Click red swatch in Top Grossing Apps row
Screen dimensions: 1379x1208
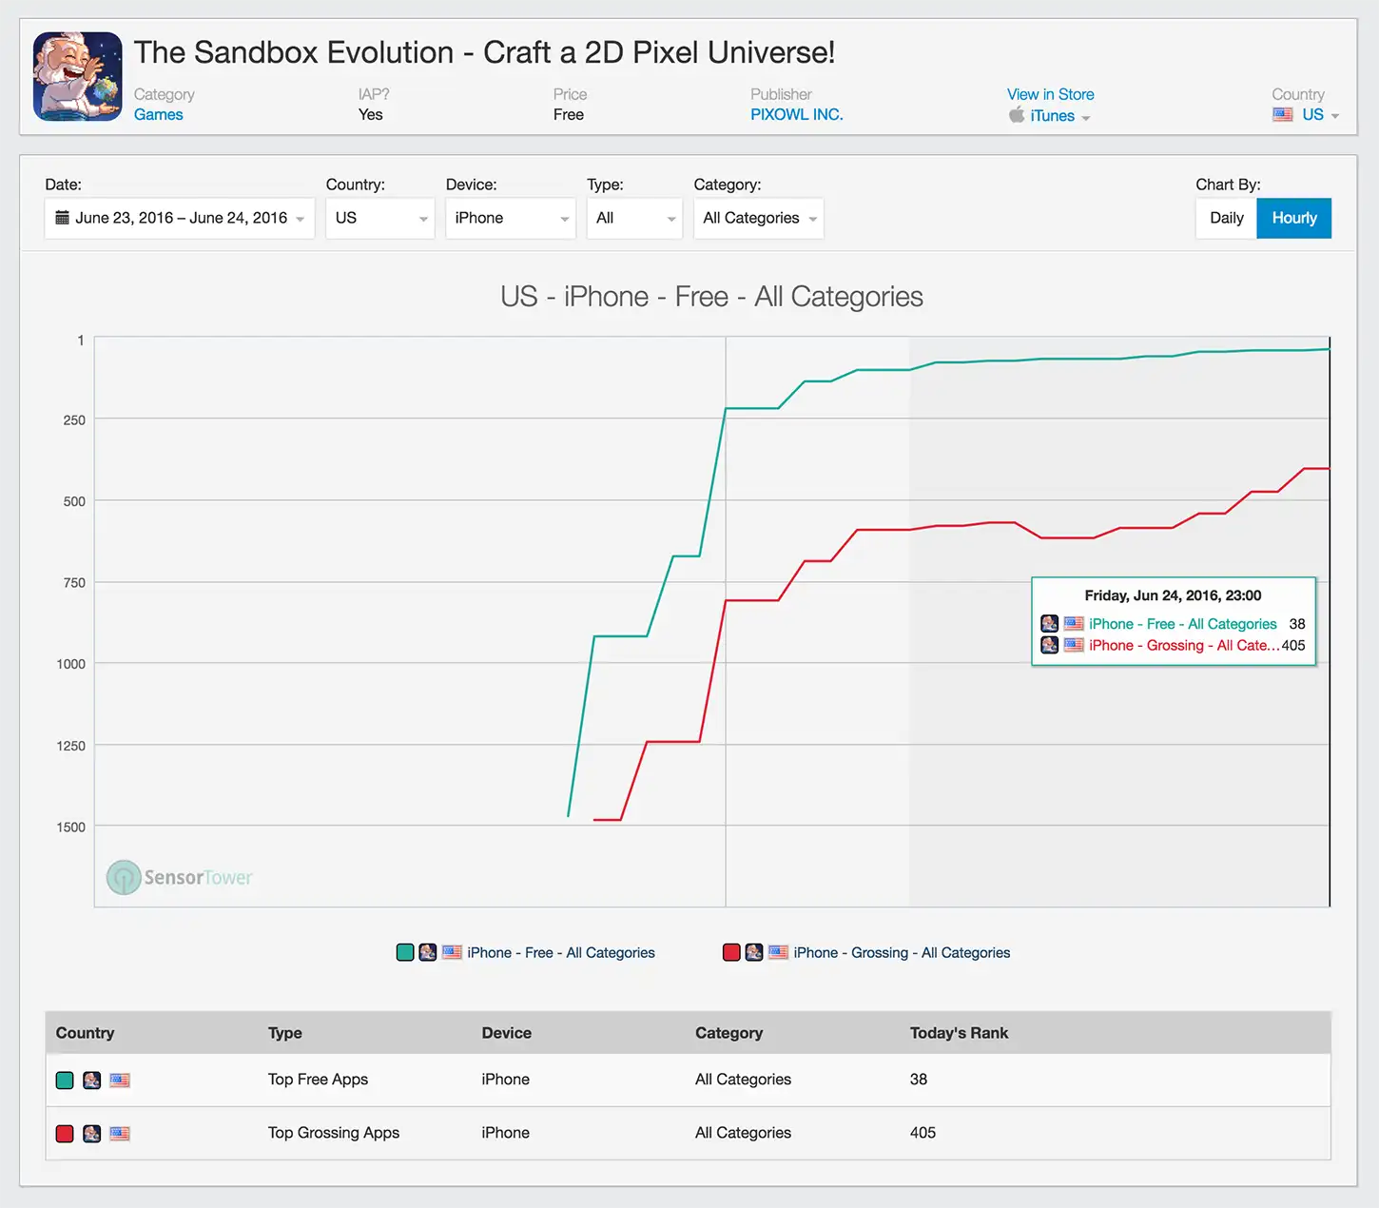pyautogui.click(x=65, y=1133)
